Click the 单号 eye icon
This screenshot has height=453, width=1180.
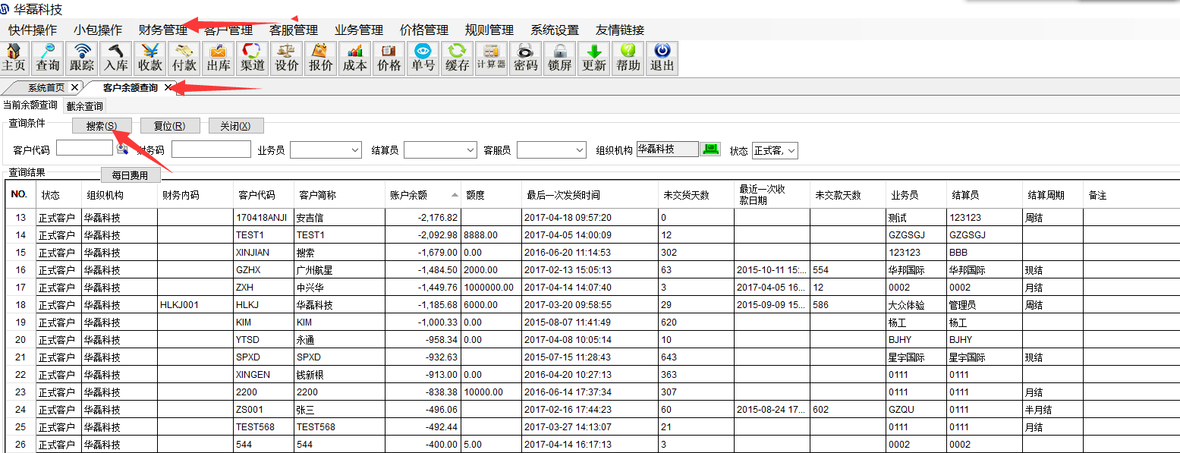coord(423,58)
